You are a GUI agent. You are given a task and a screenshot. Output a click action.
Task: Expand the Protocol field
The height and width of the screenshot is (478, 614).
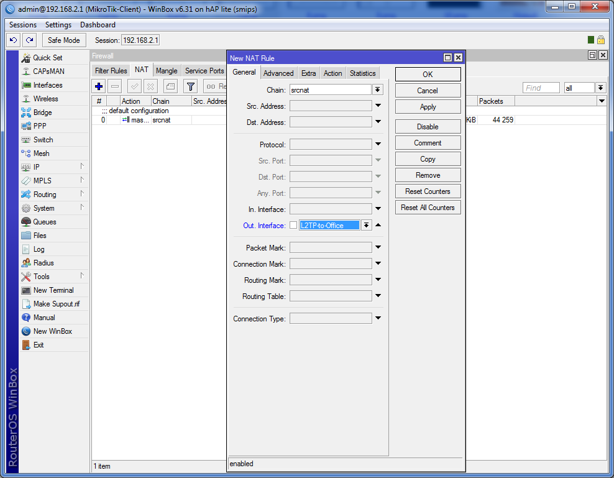(378, 144)
